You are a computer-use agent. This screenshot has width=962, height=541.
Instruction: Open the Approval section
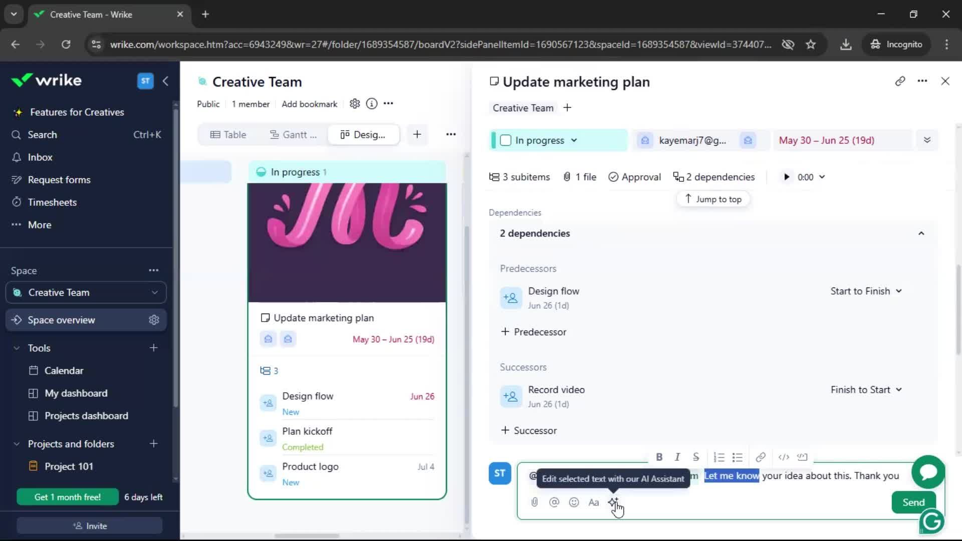pyautogui.click(x=634, y=177)
